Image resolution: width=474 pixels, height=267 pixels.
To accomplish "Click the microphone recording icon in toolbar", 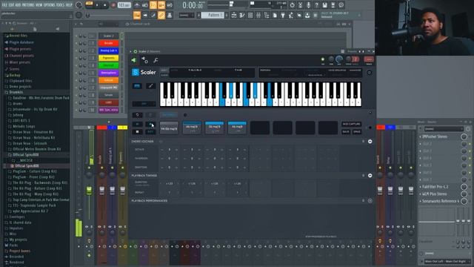I will [x=308, y=5].
